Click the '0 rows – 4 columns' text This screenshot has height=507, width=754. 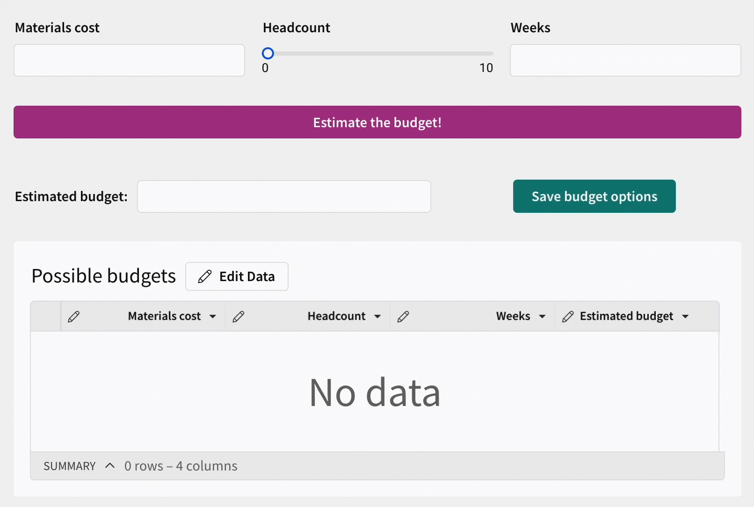(181, 466)
